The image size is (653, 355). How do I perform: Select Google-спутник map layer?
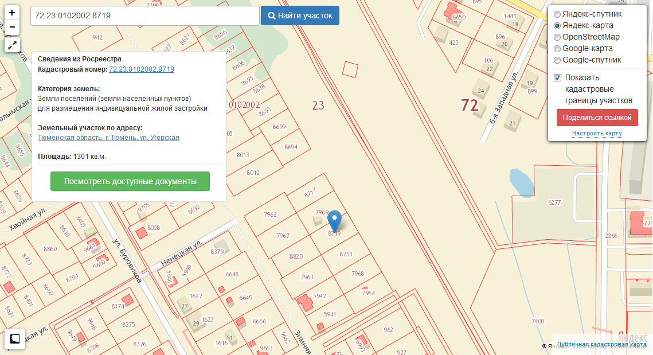coord(557,60)
